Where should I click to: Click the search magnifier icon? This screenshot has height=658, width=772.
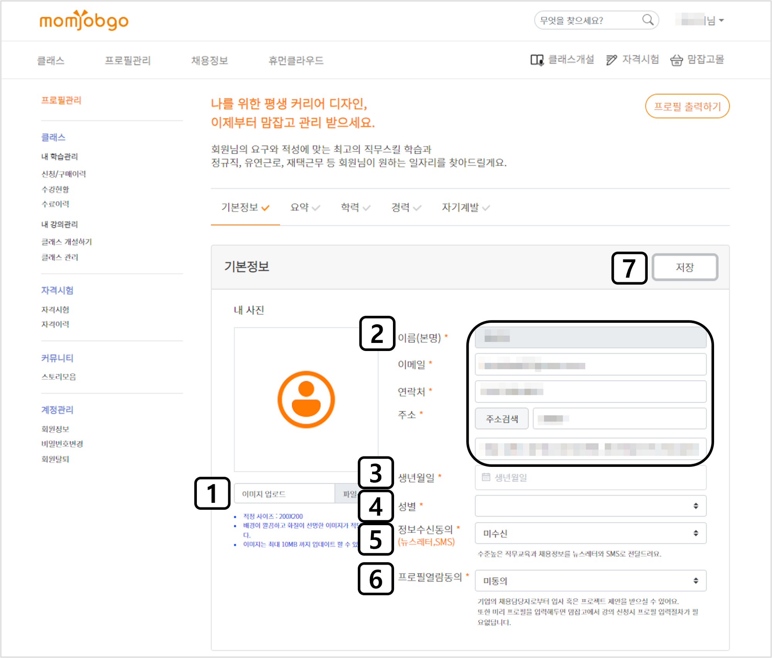[x=648, y=20]
